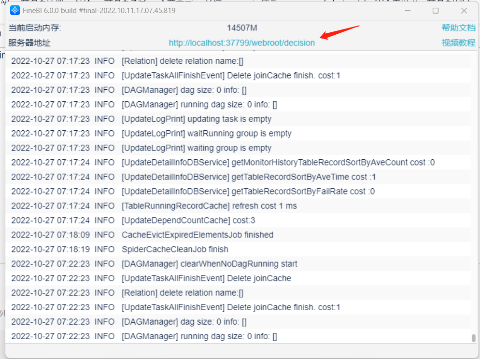
Task: Select the 07:17:23 running dag size log line
Action: pyautogui.click(x=238, y=105)
